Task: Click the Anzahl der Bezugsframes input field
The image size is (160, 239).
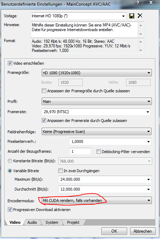Action: (80, 151)
